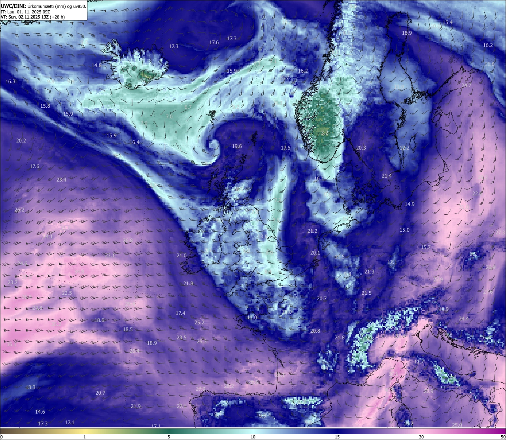Click the 27.1 value near the Iberian coast
Viewport: 506px width, 440px height.
(181, 406)
